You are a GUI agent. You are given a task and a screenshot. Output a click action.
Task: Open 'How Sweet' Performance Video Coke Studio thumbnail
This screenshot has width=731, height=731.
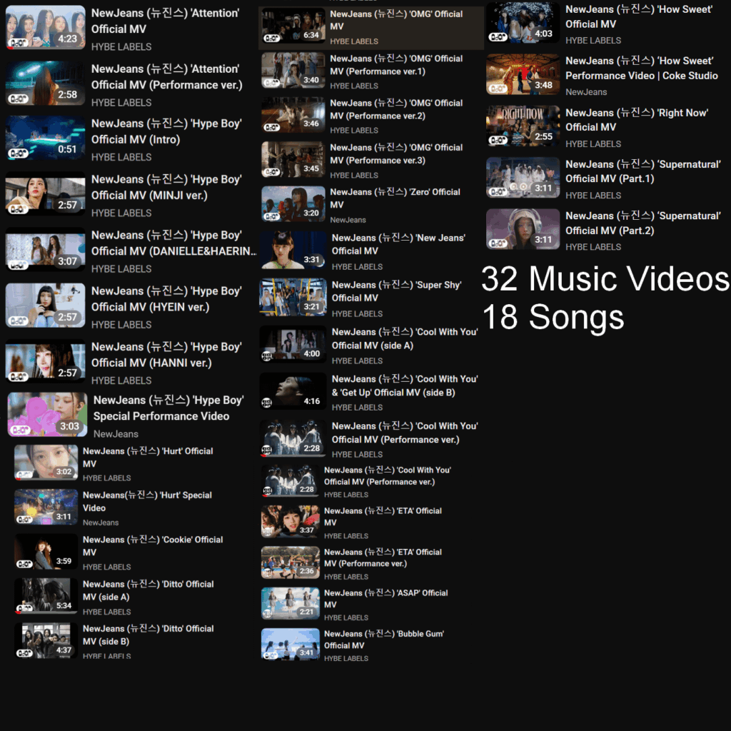(x=523, y=74)
